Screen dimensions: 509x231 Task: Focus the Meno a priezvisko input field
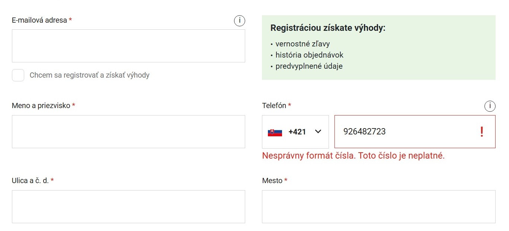coord(128,131)
